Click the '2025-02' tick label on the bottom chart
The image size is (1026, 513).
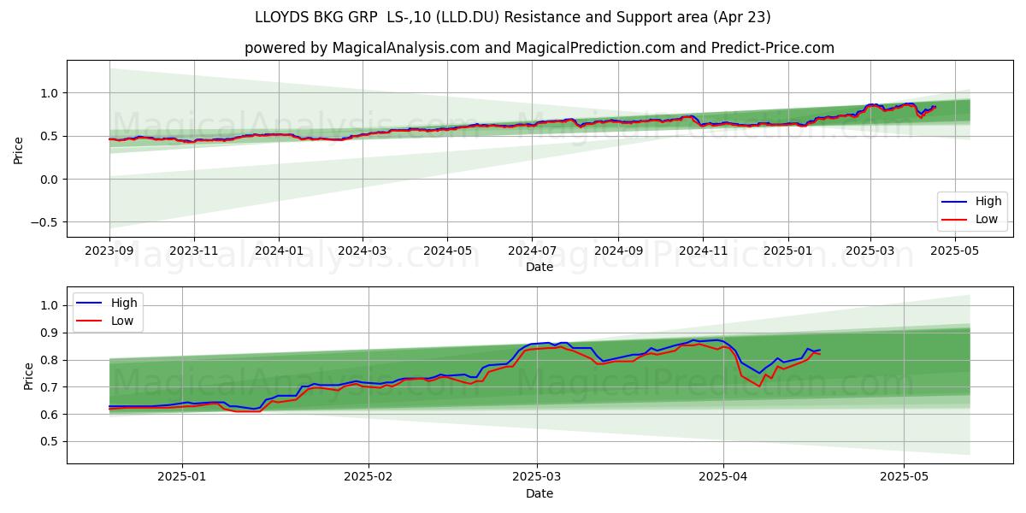click(x=369, y=478)
